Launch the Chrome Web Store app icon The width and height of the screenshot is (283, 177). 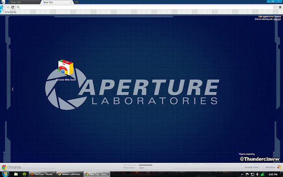(x=66, y=68)
